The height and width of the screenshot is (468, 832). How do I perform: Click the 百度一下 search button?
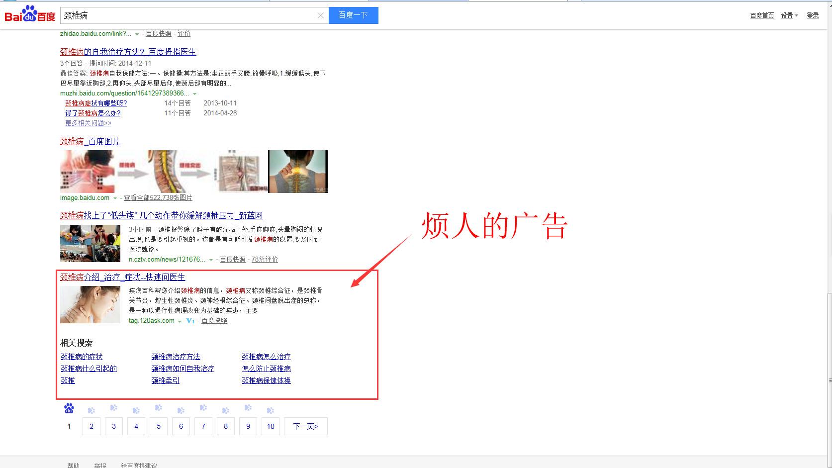coord(353,15)
